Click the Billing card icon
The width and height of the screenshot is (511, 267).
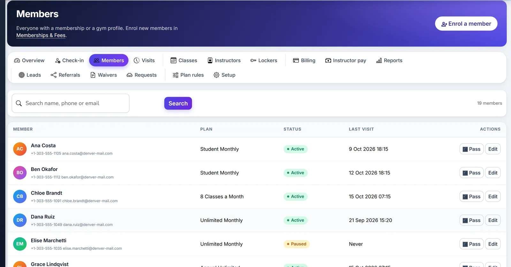coord(296,60)
